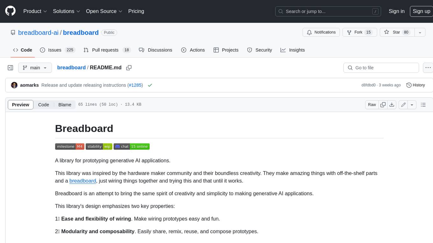Open the file History
The height and width of the screenshot is (243, 433).
point(416,85)
